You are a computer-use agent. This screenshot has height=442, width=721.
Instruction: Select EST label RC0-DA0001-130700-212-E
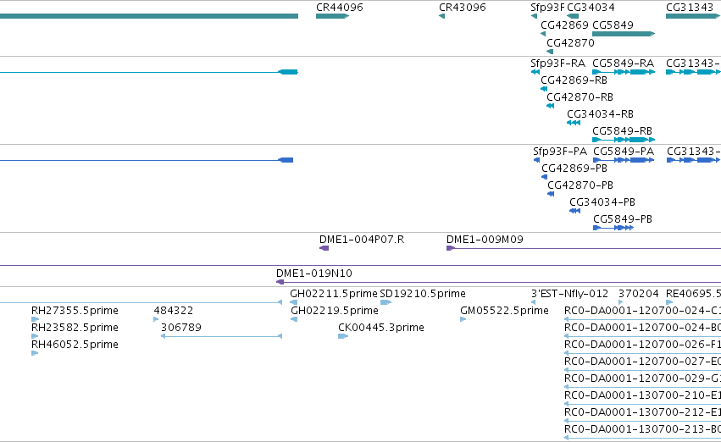pos(642,412)
